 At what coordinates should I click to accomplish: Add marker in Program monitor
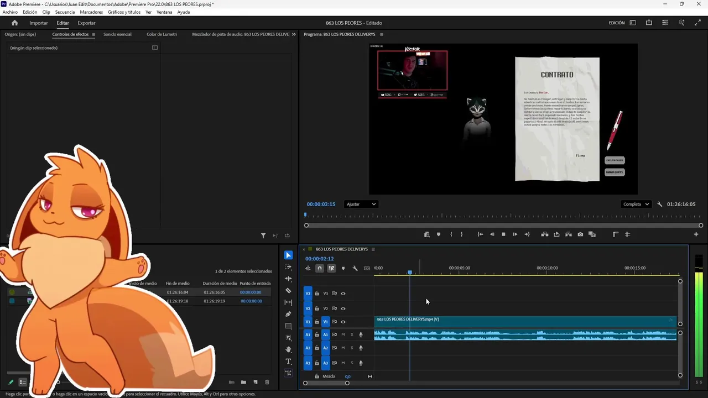click(x=439, y=234)
